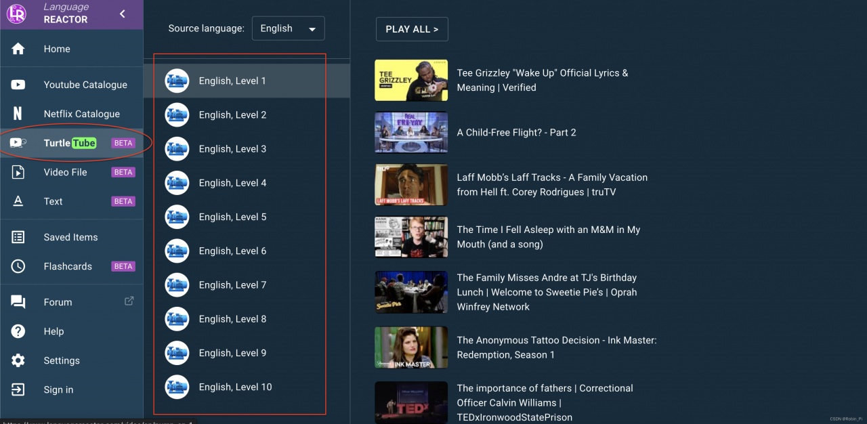Open the Youtube Catalogue page

(x=85, y=85)
